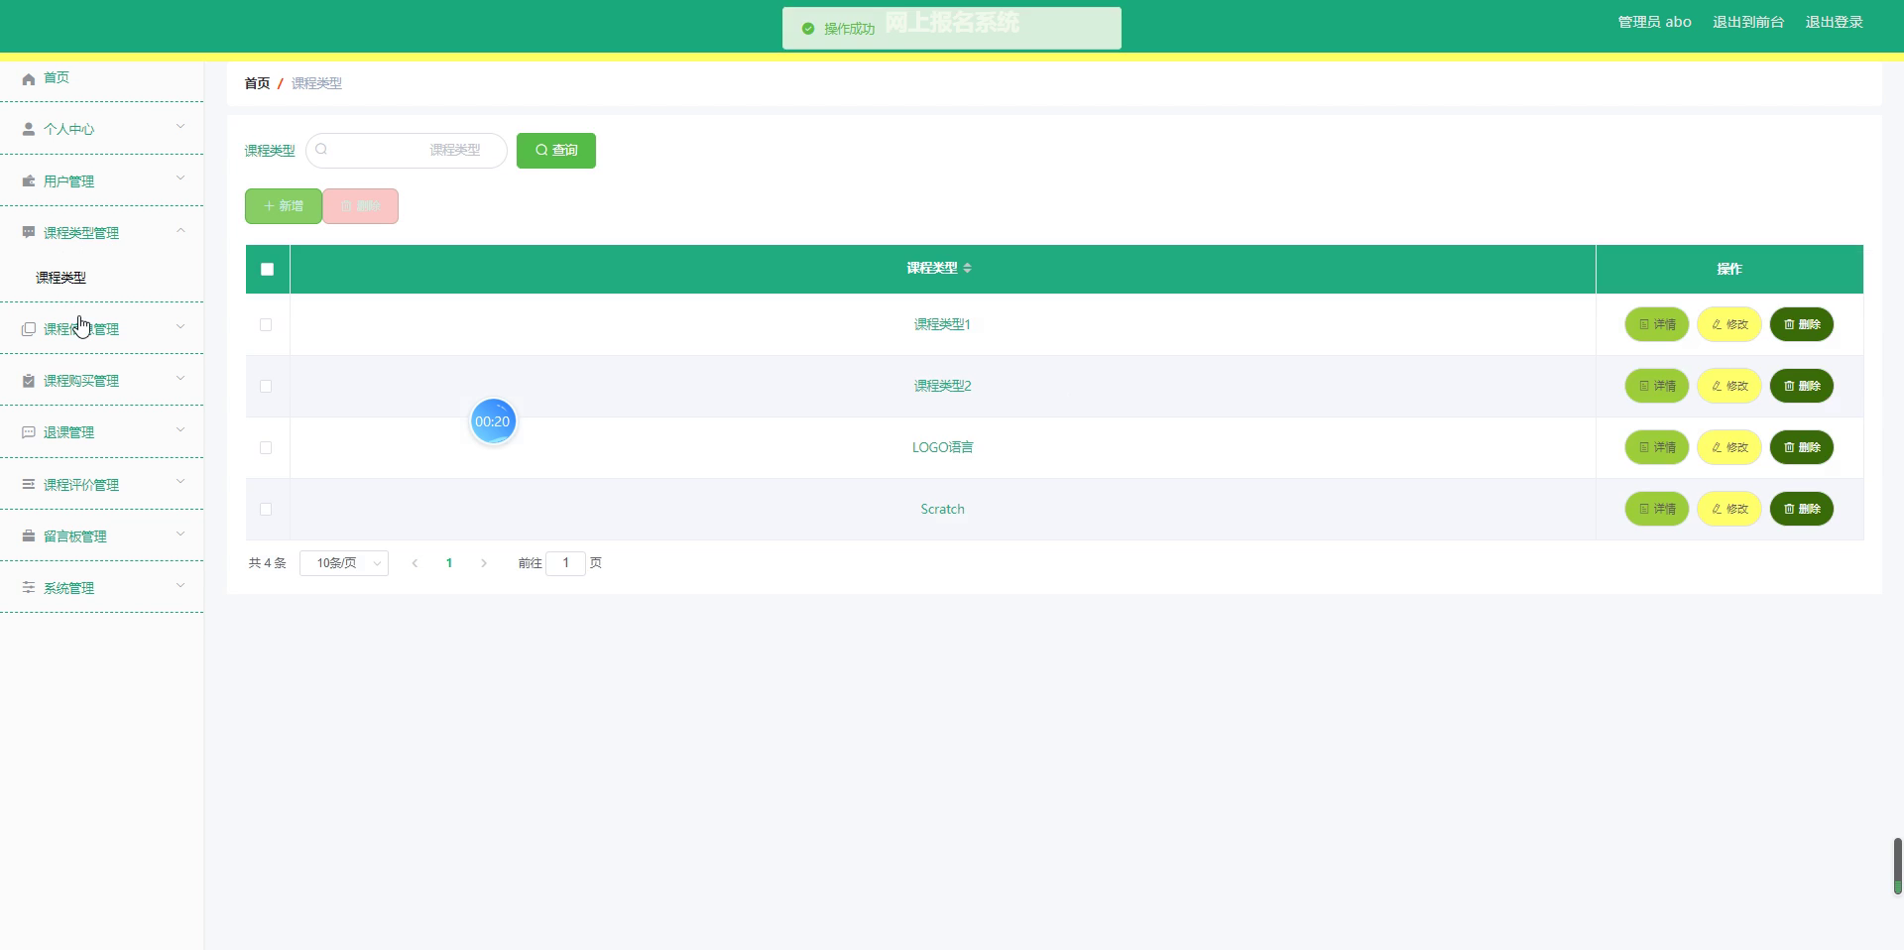Click 删除 for LOGO语言
Image resolution: width=1904 pixels, height=950 pixels.
click(1802, 447)
